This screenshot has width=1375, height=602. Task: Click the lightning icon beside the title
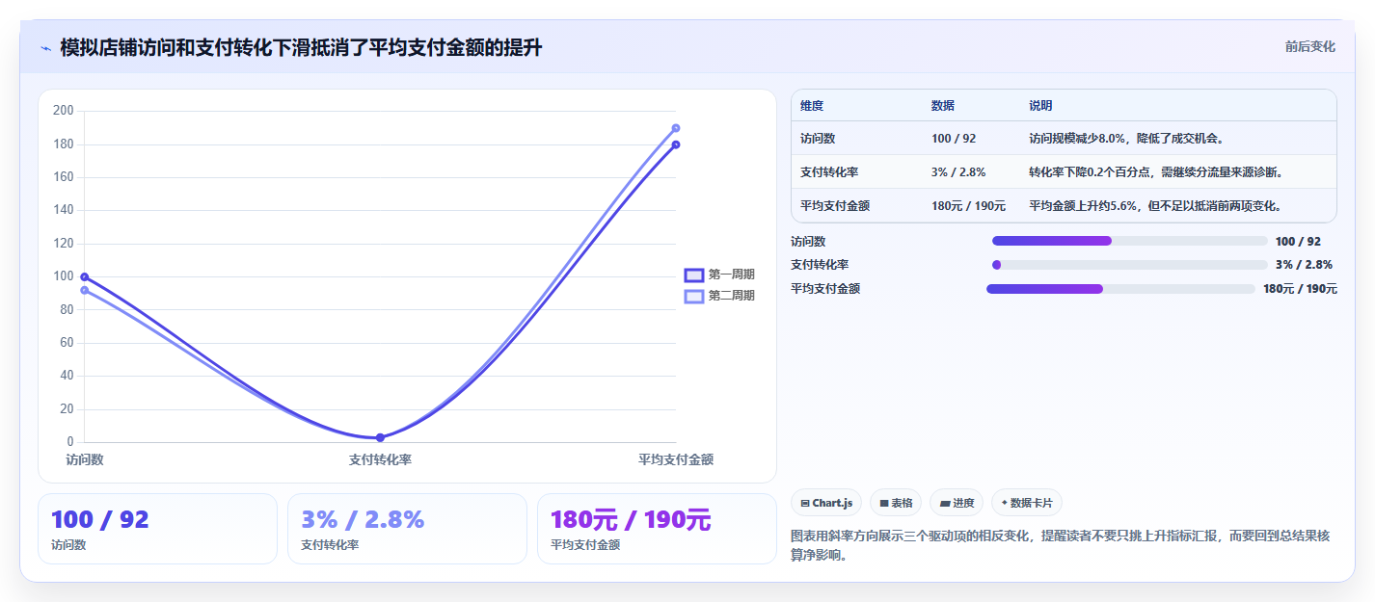point(45,47)
